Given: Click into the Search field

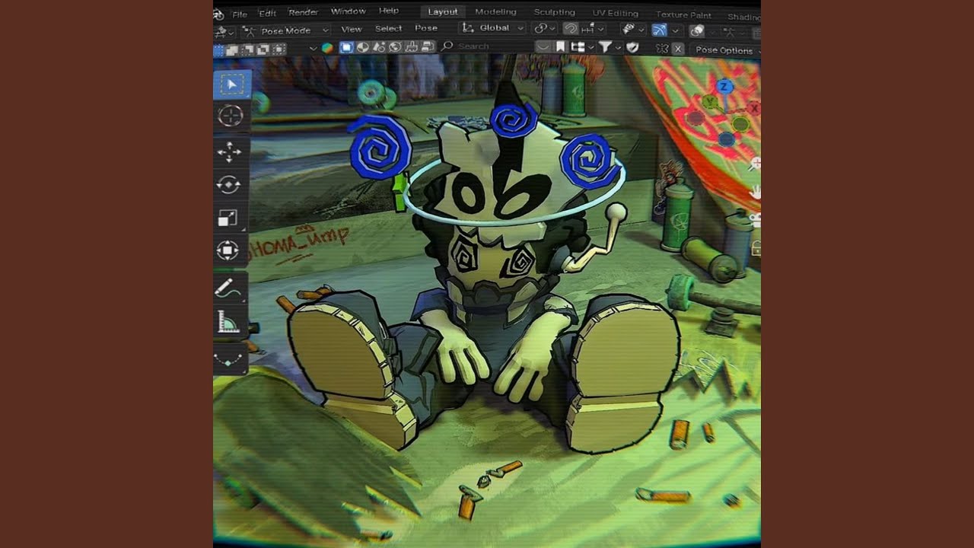Looking at the screenshot, I should [487, 46].
